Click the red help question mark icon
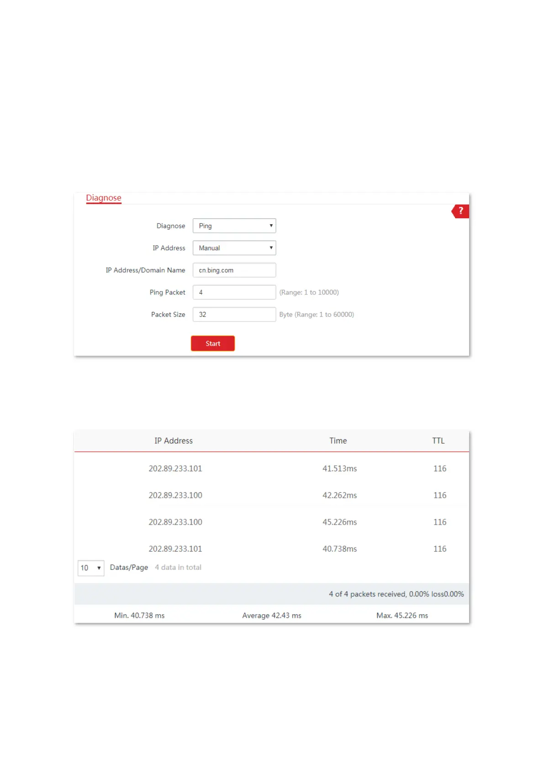Image resolution: width=544 pixels, height=769 pixels. point(460,211)
